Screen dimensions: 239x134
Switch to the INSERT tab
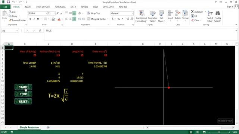[x=28, y=7]
